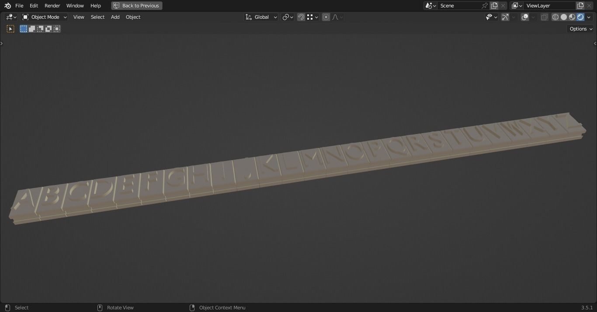Click the alphabet block model in viewport
This screenshot has height=312, width=597.
[x=297, y=168]
